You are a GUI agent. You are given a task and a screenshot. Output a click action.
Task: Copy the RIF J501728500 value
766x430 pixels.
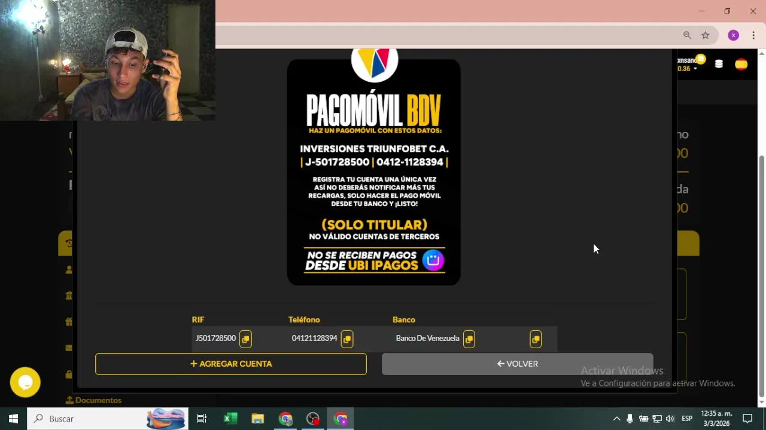245,339
